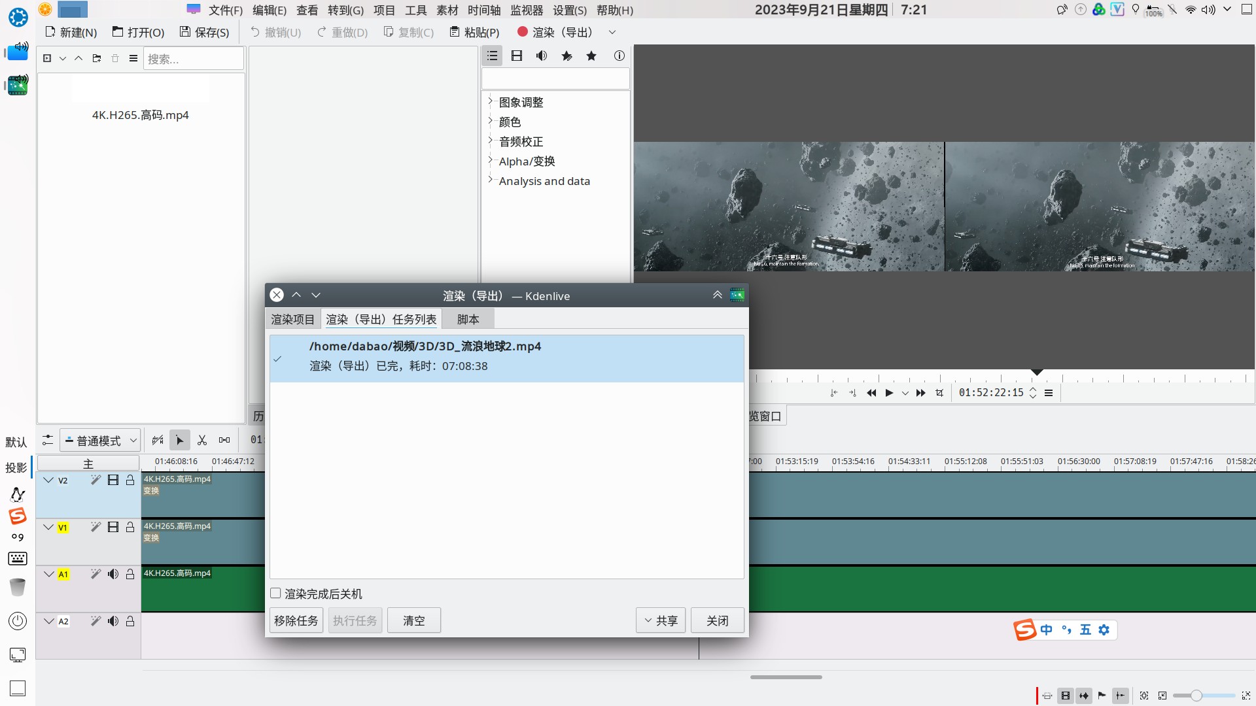
Task: Lock the V1 track
Action: click(130, 528)
